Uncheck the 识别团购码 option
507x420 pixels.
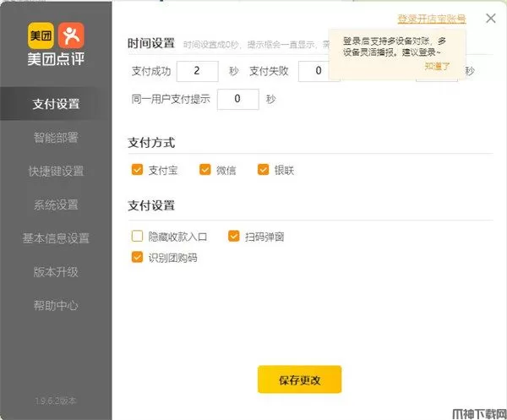pos(138,258)
